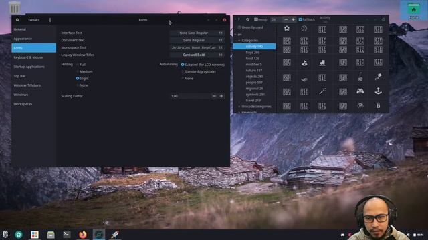
Task: Open the Windows section in Tweaks
Action: (x=33, y=95)
